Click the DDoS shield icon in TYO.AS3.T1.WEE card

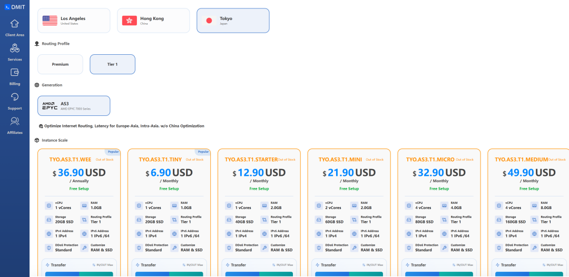pos(48,248)
